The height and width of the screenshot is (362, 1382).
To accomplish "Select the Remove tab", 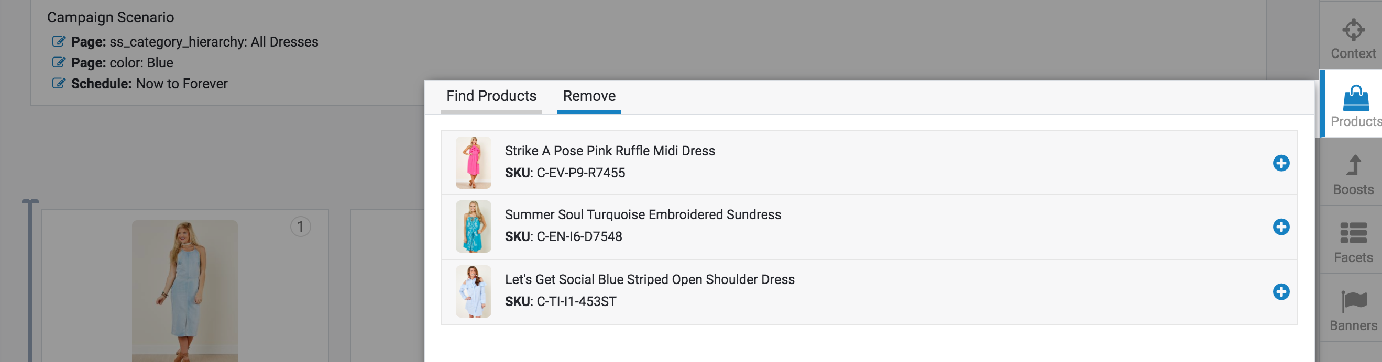I will pyautogui.click(x=588, y=96).
